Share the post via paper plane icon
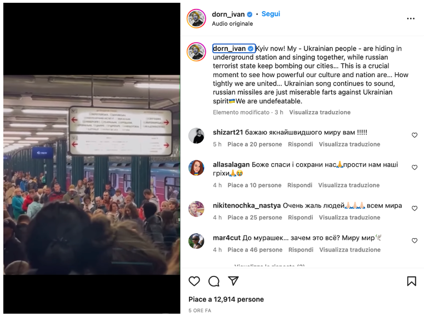 (x=233, y=281)
